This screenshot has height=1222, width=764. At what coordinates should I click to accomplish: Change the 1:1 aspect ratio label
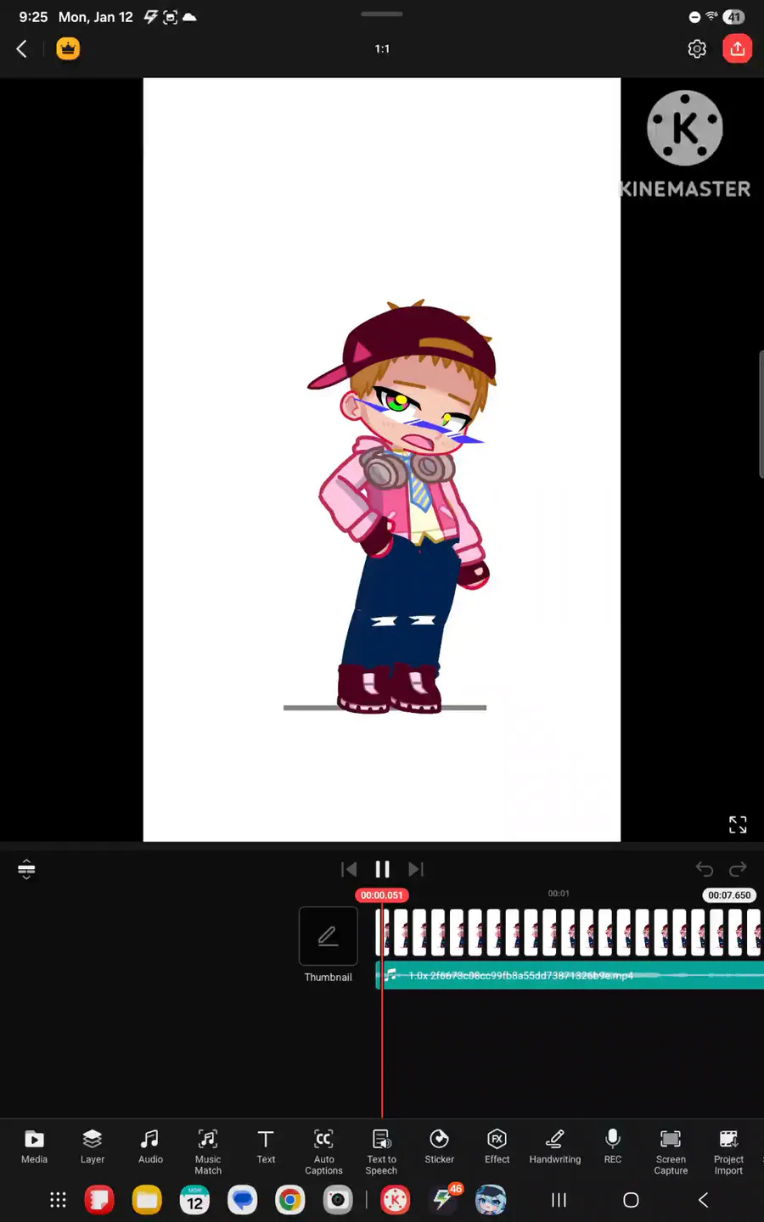pos(382,49)
